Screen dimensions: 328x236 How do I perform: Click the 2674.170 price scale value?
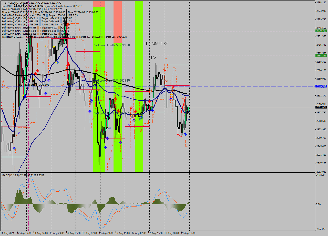(x=321, y=70)
